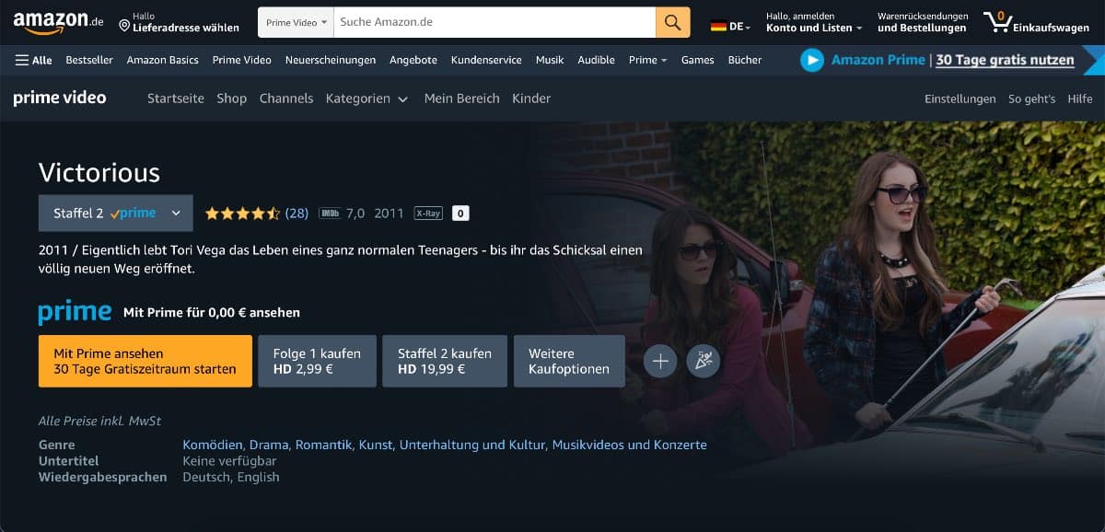Open the Amazon.de home logo
Image resolution: width=1105 pixels, height=532 pixels.
point(57,21)
